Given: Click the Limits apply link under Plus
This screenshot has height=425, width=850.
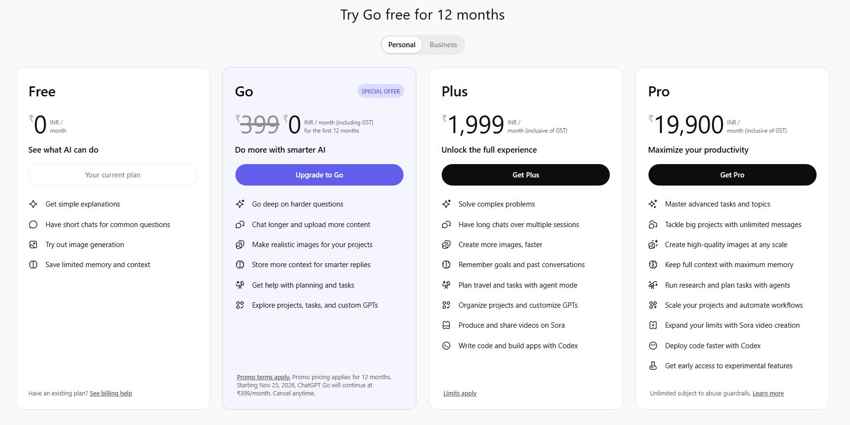Looking at the screenshot, I should 459,393.
